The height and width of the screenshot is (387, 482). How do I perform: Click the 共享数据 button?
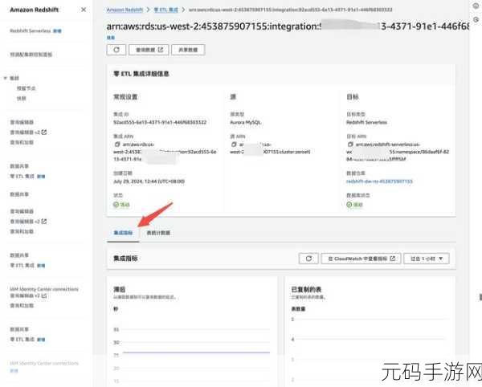point(188,50)
